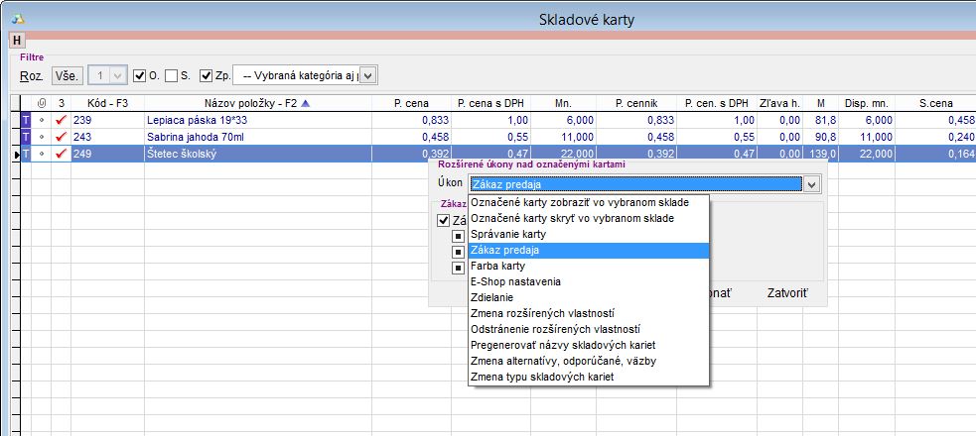
Task: Click red checkmark in Sabrina jahoda row
Action: click(61, 137)
